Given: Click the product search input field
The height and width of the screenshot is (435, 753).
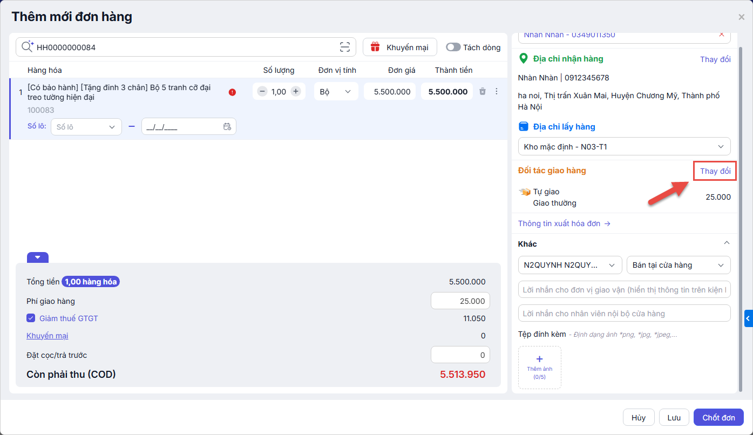Looking at the screenshot, I should pyautogui.click(x=186, y=47).
